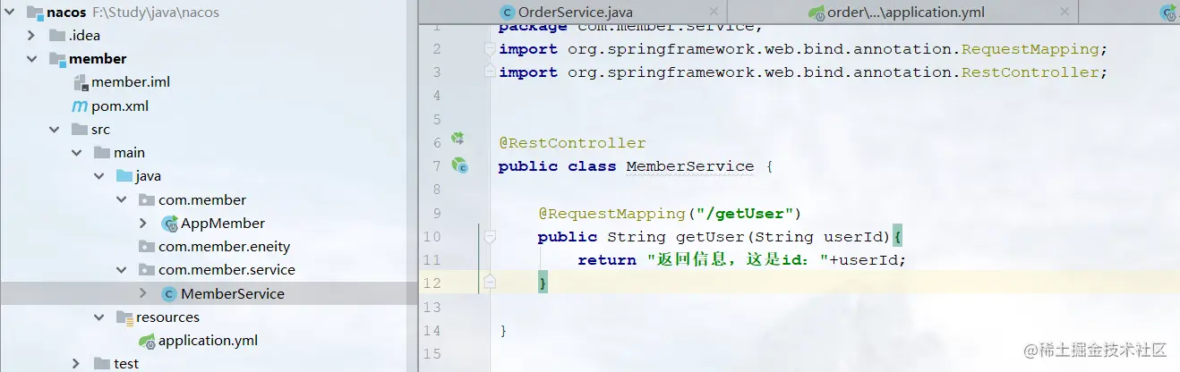Expand the MemberService class node

click(x=143, y=293)
